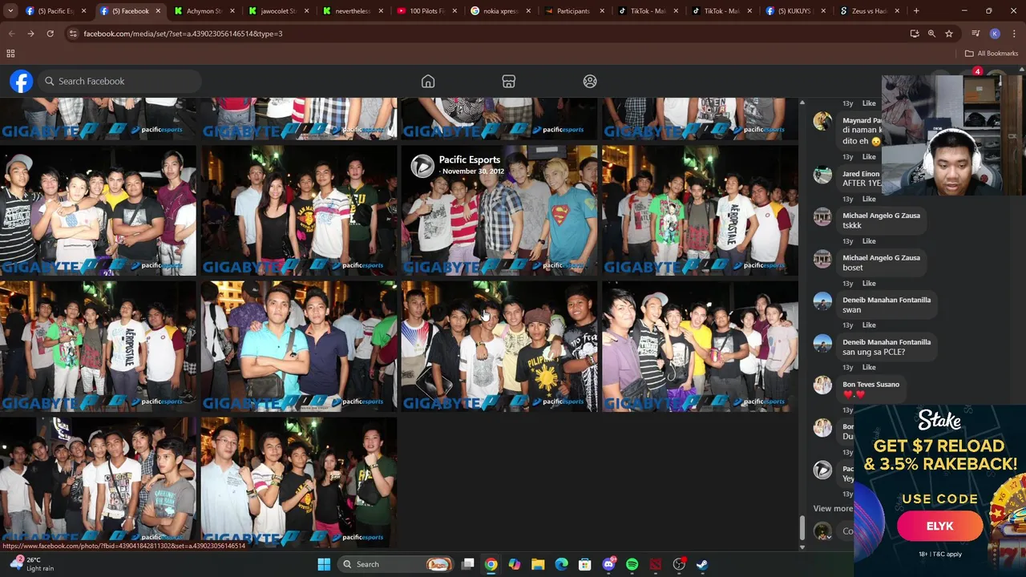Open the Chrome three-dot menu

(1014, 34)
